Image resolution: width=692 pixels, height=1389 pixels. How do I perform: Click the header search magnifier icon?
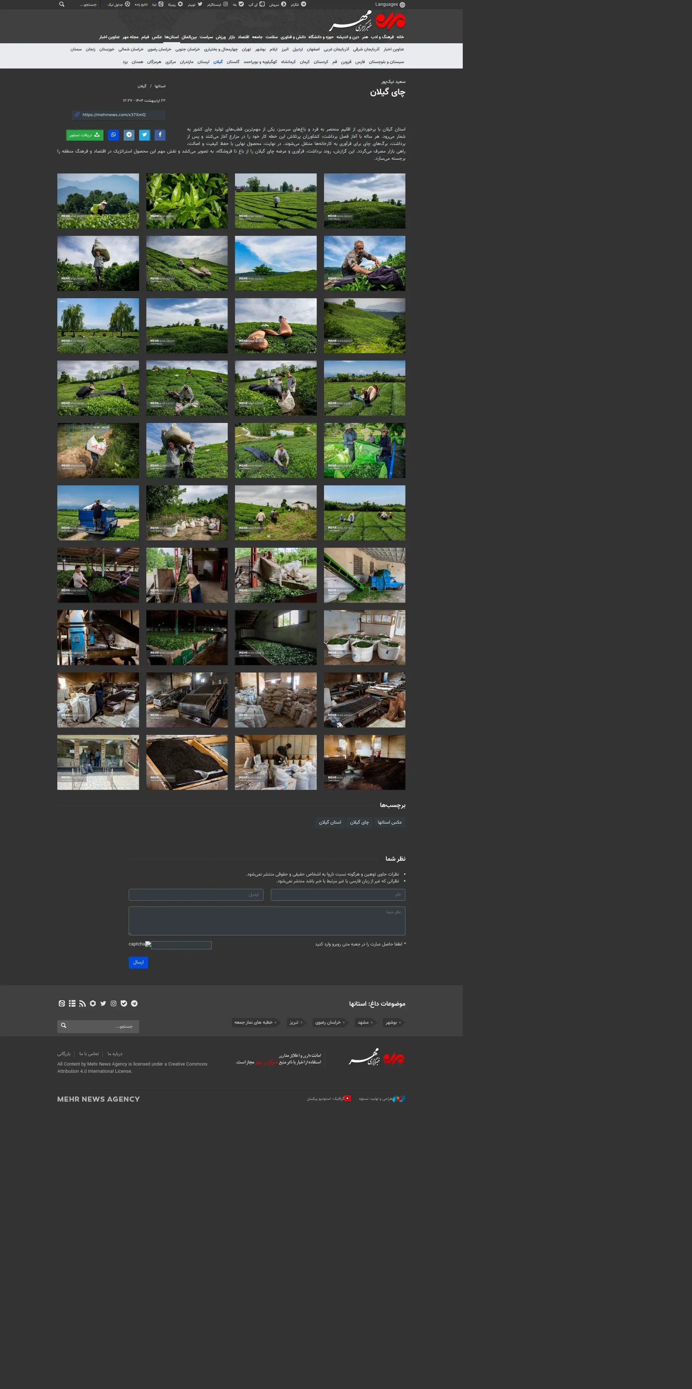click(62, 4)
